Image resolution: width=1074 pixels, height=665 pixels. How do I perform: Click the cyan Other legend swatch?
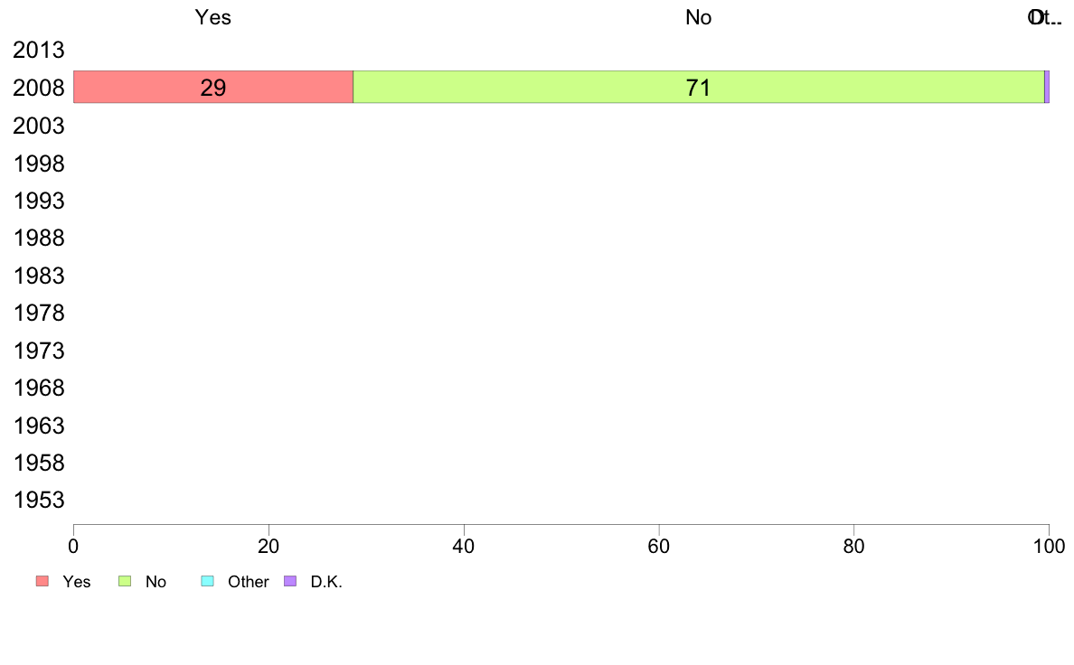(208, 582)
